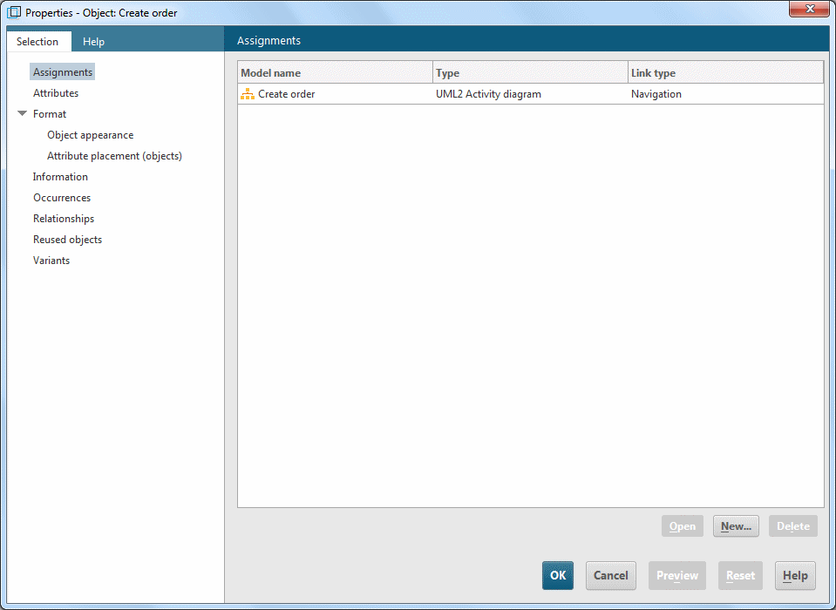Sort by Type column header

point(530,72)
